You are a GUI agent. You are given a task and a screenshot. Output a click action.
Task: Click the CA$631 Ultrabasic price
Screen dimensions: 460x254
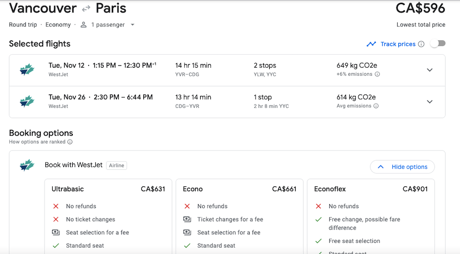pos(153,189)
